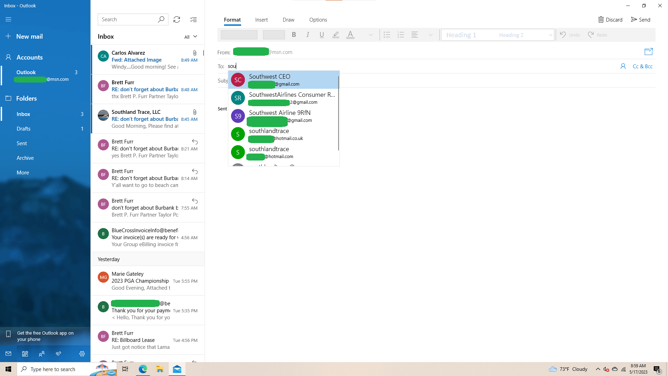Pick the font color button

coord(350,35)
